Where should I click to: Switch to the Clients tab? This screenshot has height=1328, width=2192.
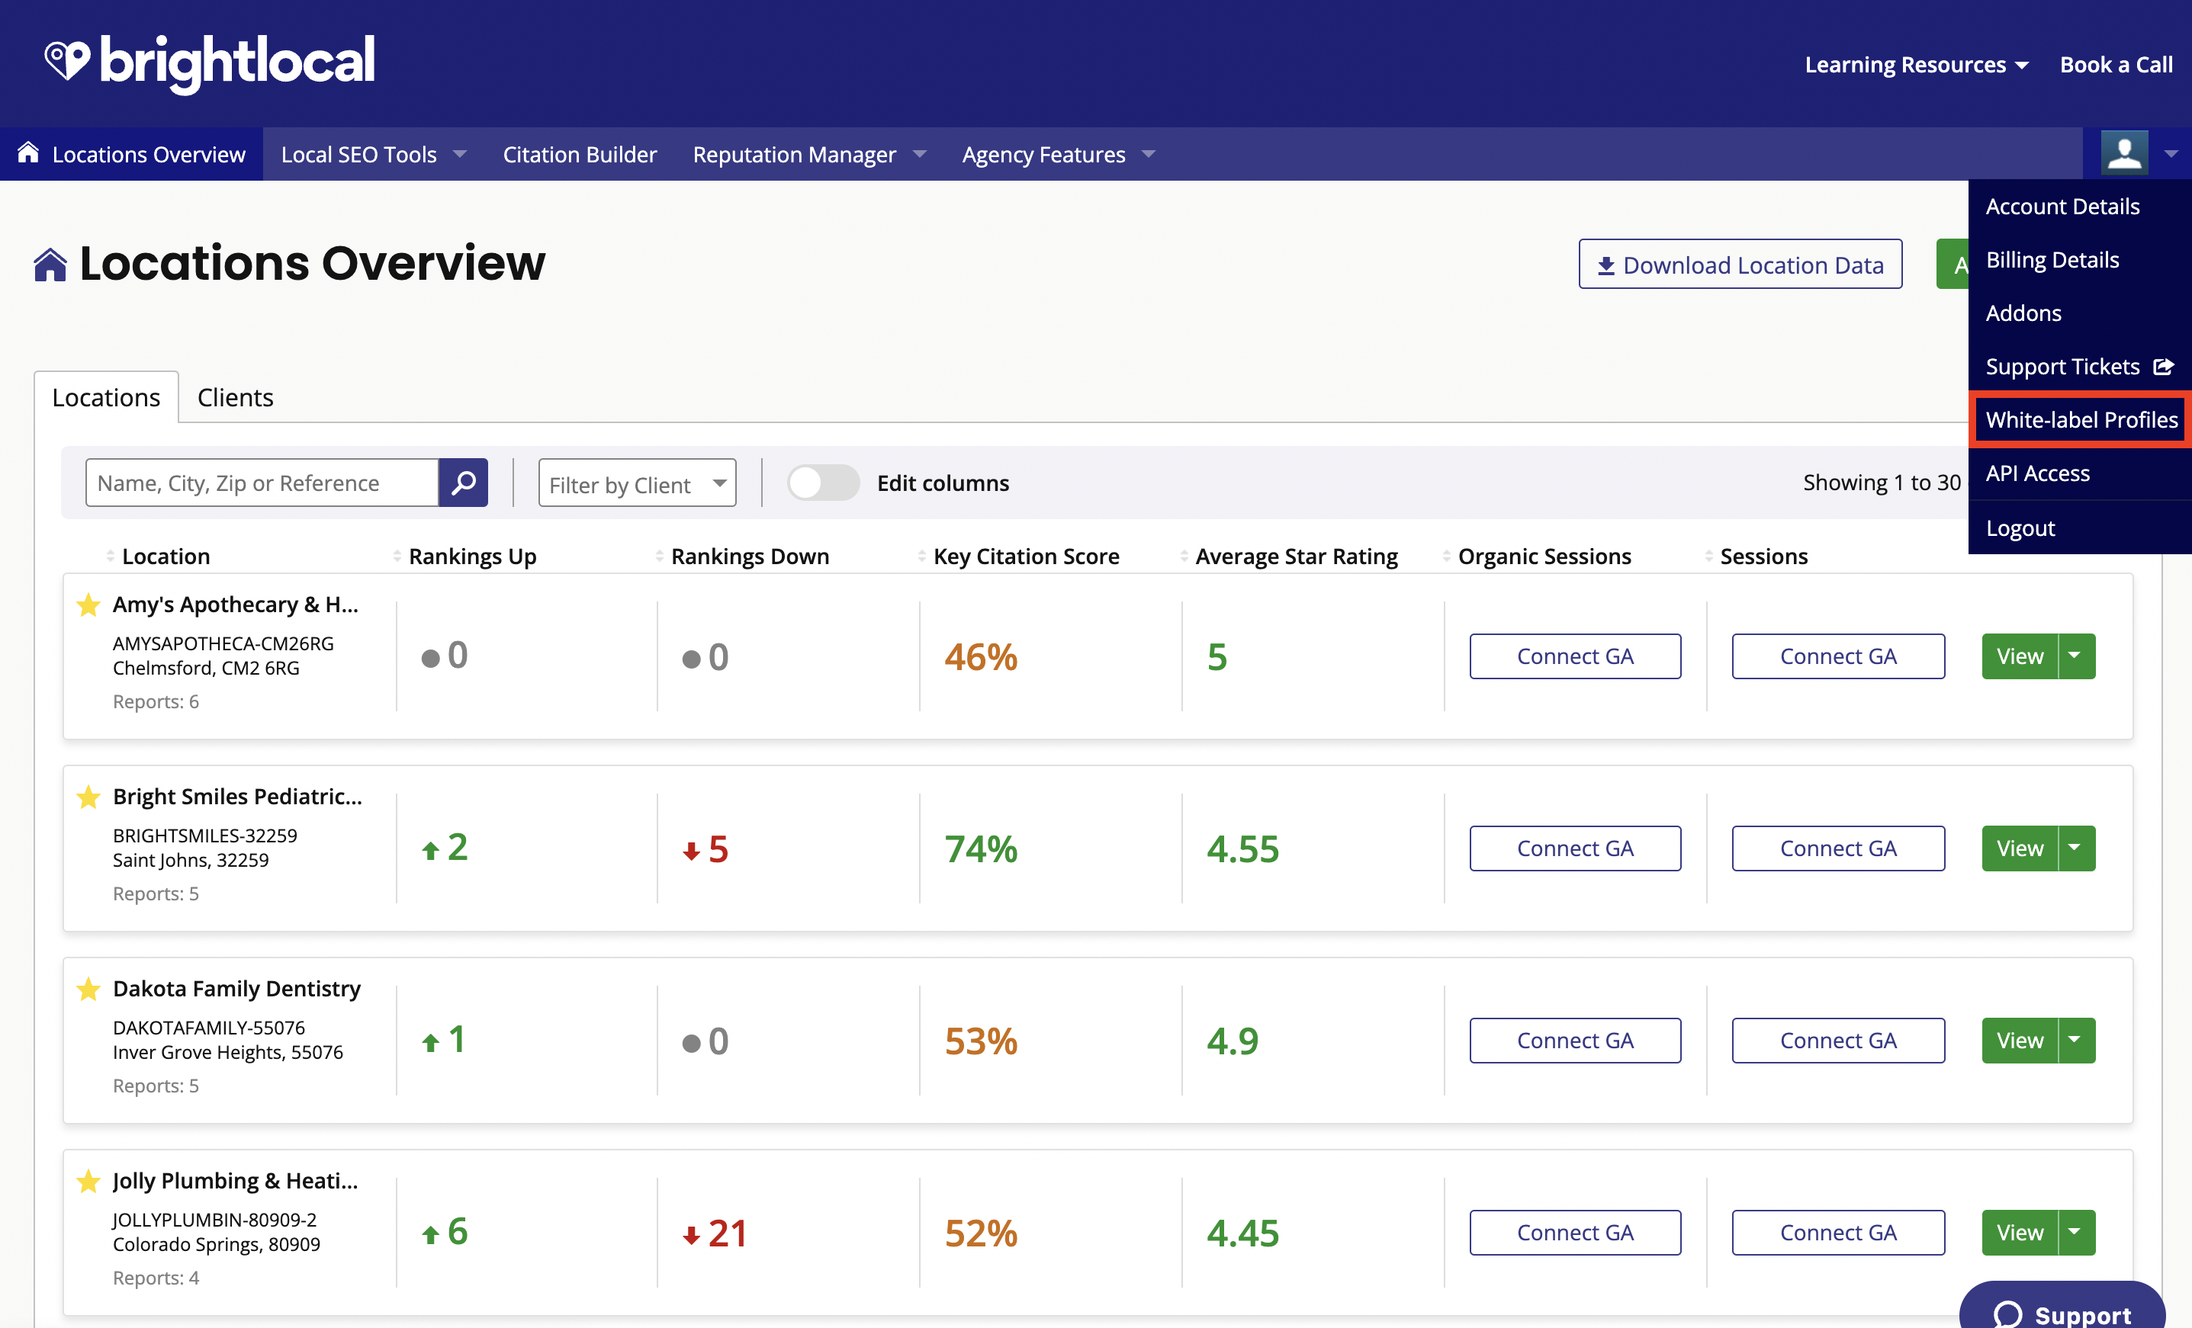click(x=235, y=398)
